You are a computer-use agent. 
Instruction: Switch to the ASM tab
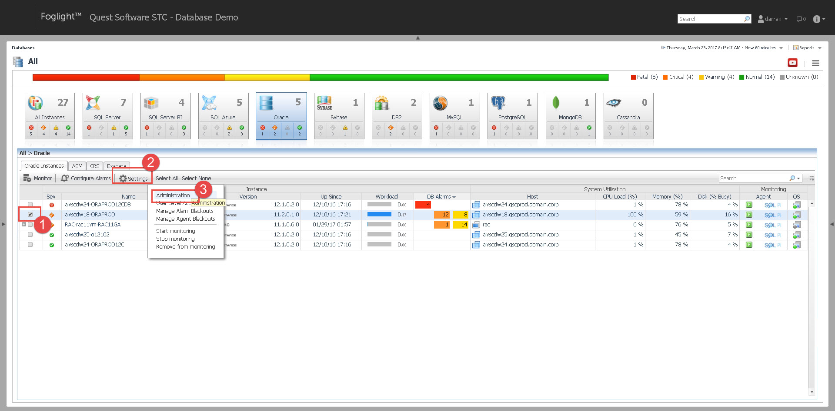tap(77, 166)
